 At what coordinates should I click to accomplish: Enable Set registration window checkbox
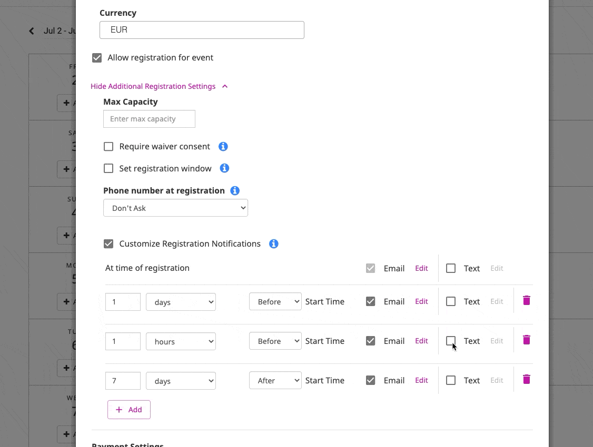point(108,168)
